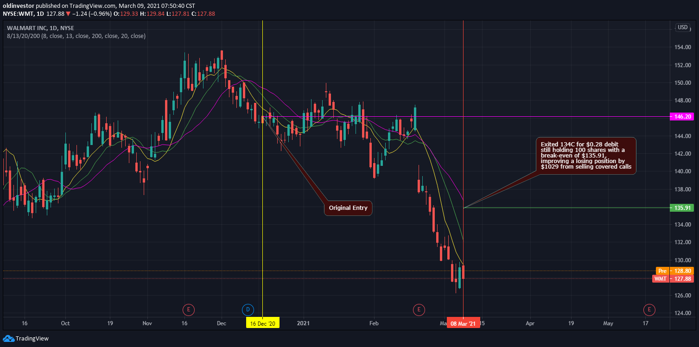Click the 146.20 magenta price label
This screenshot has height=347, width=699.
[683, 117]
